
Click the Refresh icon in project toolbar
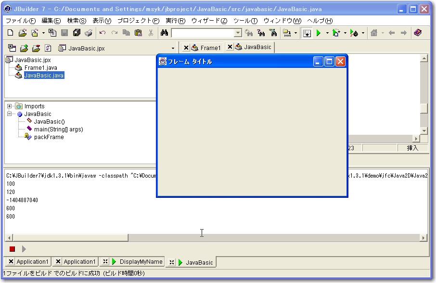48,48
